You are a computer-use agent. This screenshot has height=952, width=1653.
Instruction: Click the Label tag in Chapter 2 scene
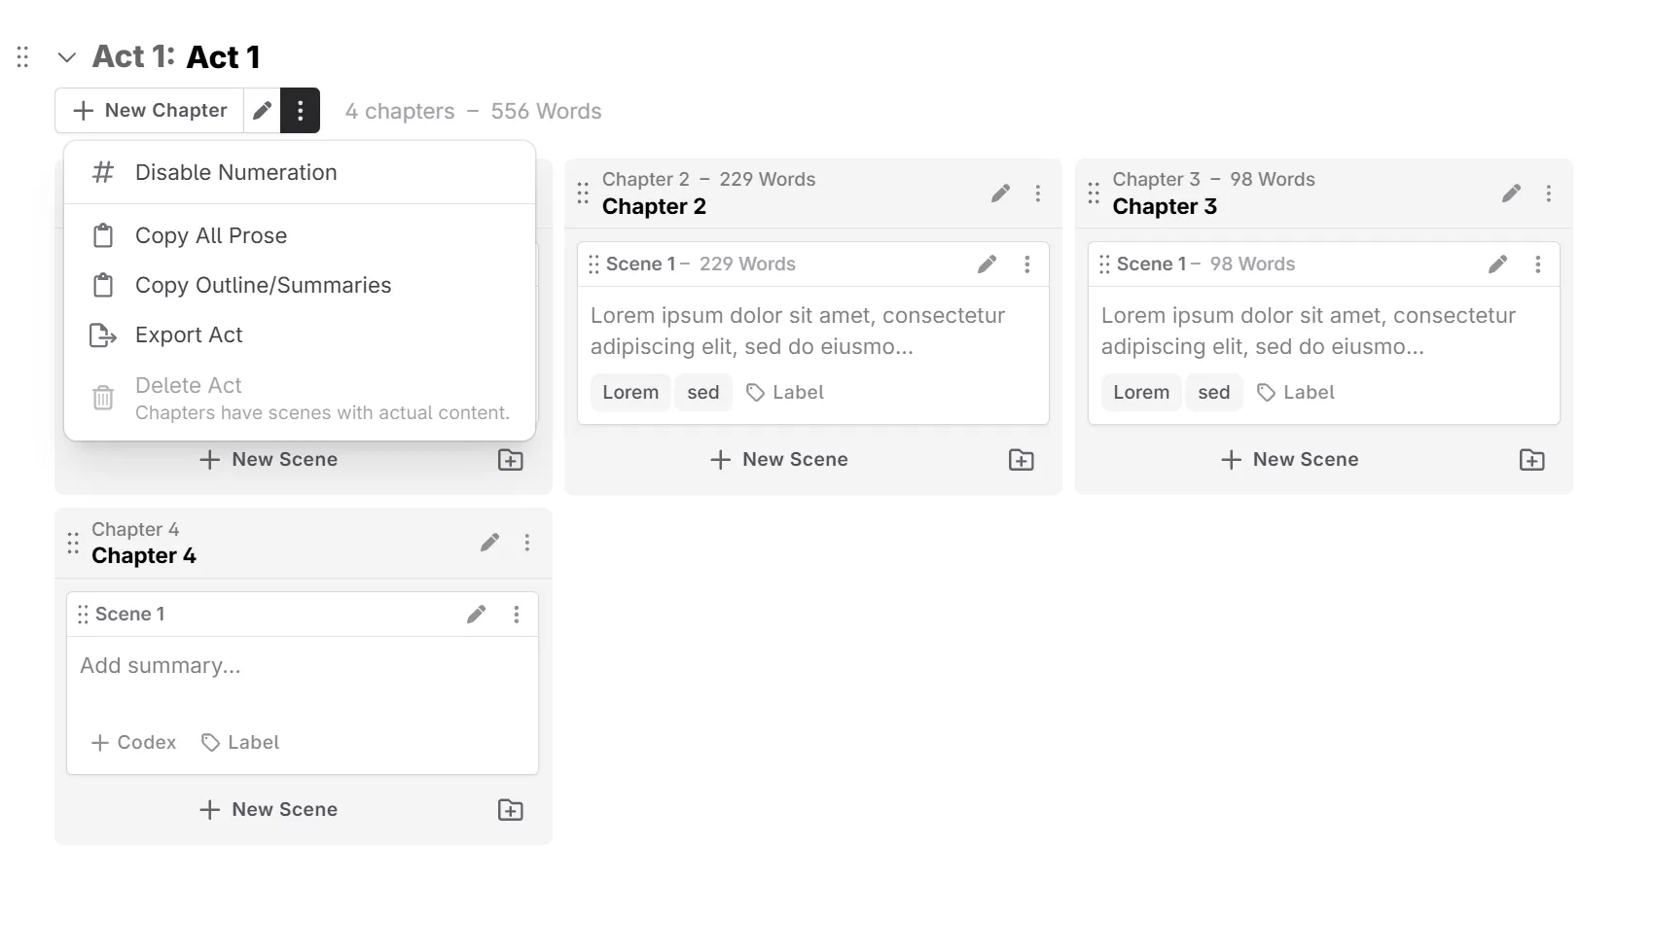coord(785,393)
